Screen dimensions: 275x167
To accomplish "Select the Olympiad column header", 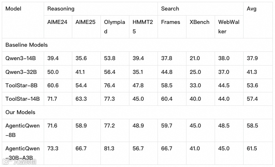I will click(x=114, y=27).
